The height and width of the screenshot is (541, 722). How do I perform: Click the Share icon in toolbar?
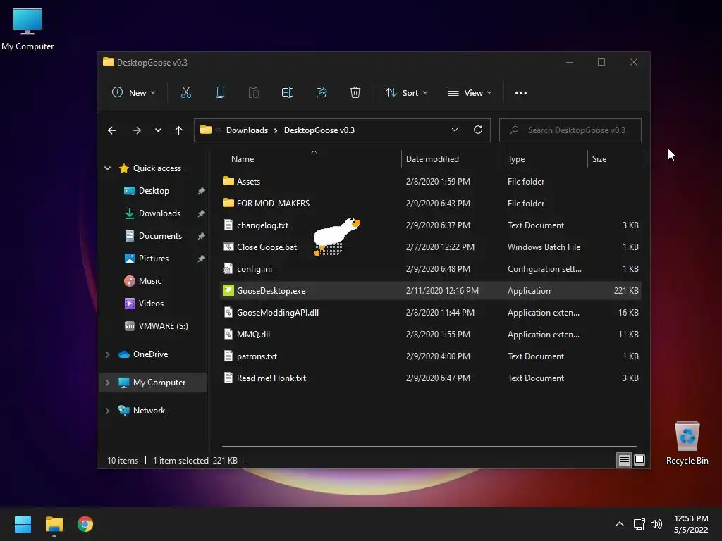(x=322, y=92)
